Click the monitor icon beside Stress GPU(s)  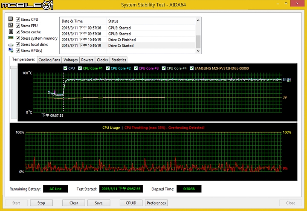[11, 50]
